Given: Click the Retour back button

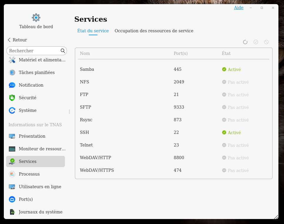Looking at the screenshot, I should [x=17, y=40].
